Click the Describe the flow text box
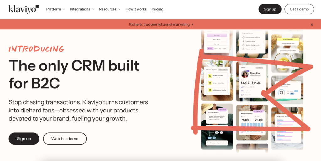Viewport: 321px width, 161px height. point(217,118)
